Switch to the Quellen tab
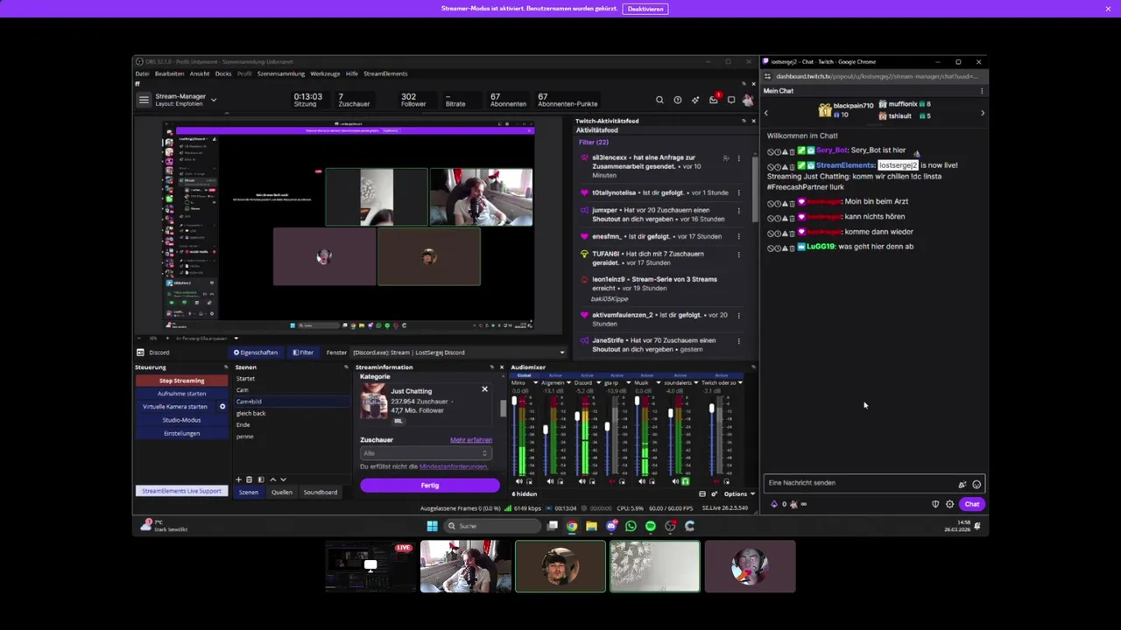Image resolution: width=1121 pixels, height=630 pixels. point(282,492)
